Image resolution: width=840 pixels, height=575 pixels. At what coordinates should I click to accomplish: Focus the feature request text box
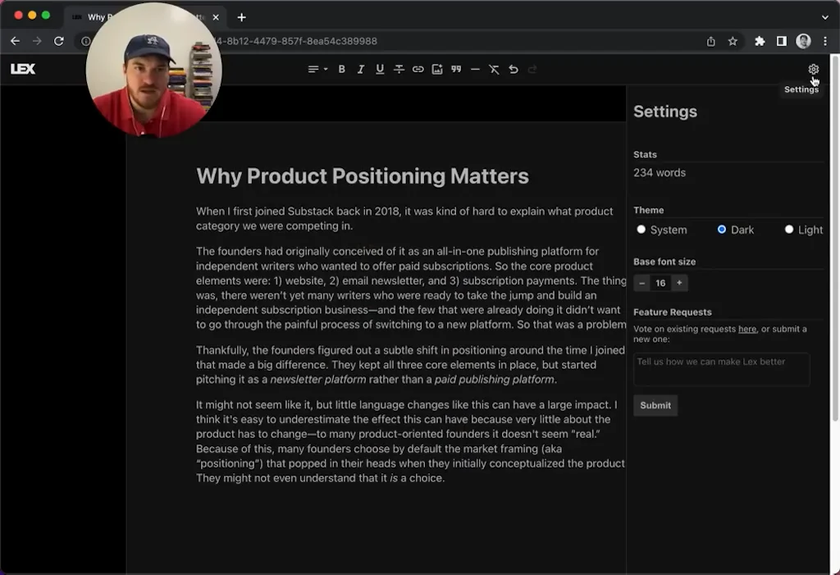tap(722, 368)
